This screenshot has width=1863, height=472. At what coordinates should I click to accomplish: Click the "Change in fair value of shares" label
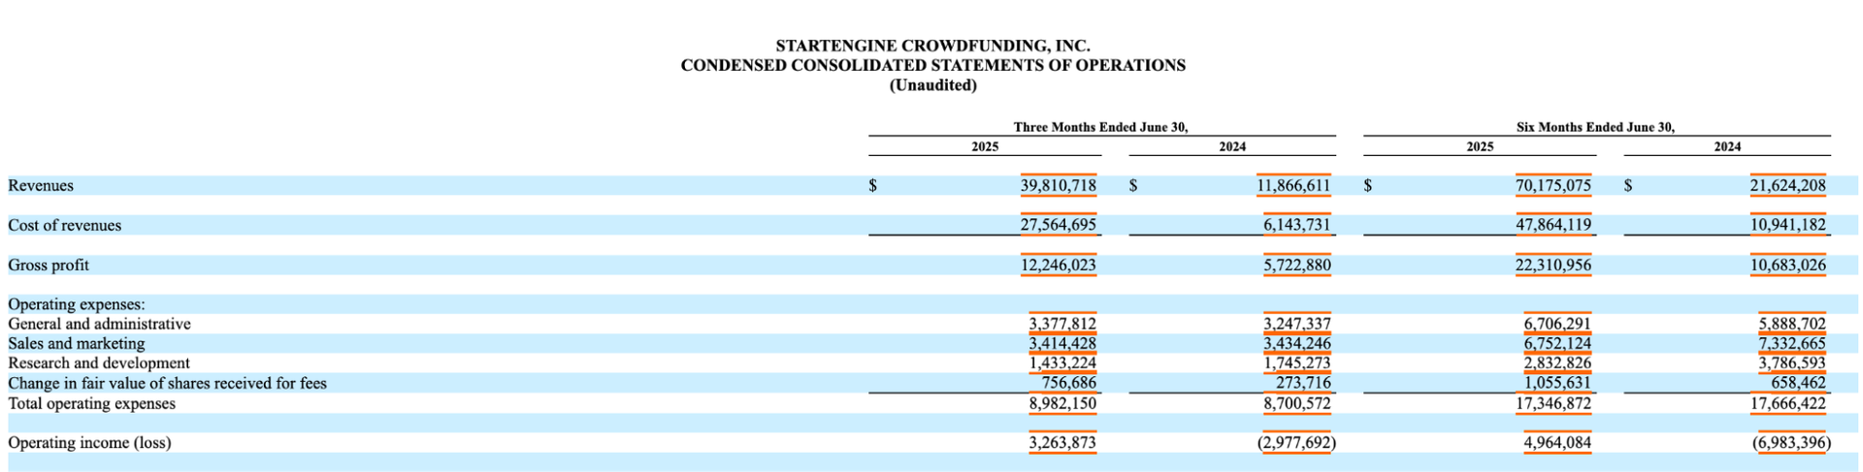pos(167,383)
